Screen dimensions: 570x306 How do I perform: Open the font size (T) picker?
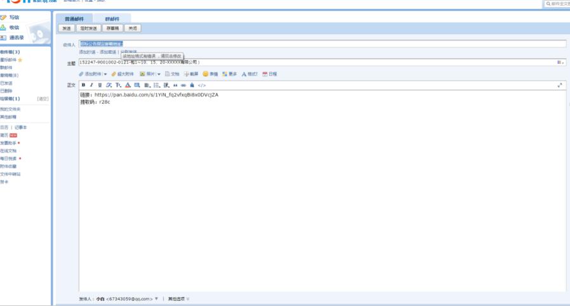click(x=118, y=86)
